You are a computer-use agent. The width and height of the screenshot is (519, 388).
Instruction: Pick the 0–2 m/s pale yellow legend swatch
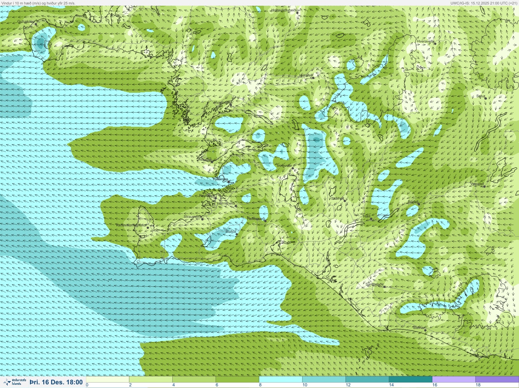click(108, 379)
